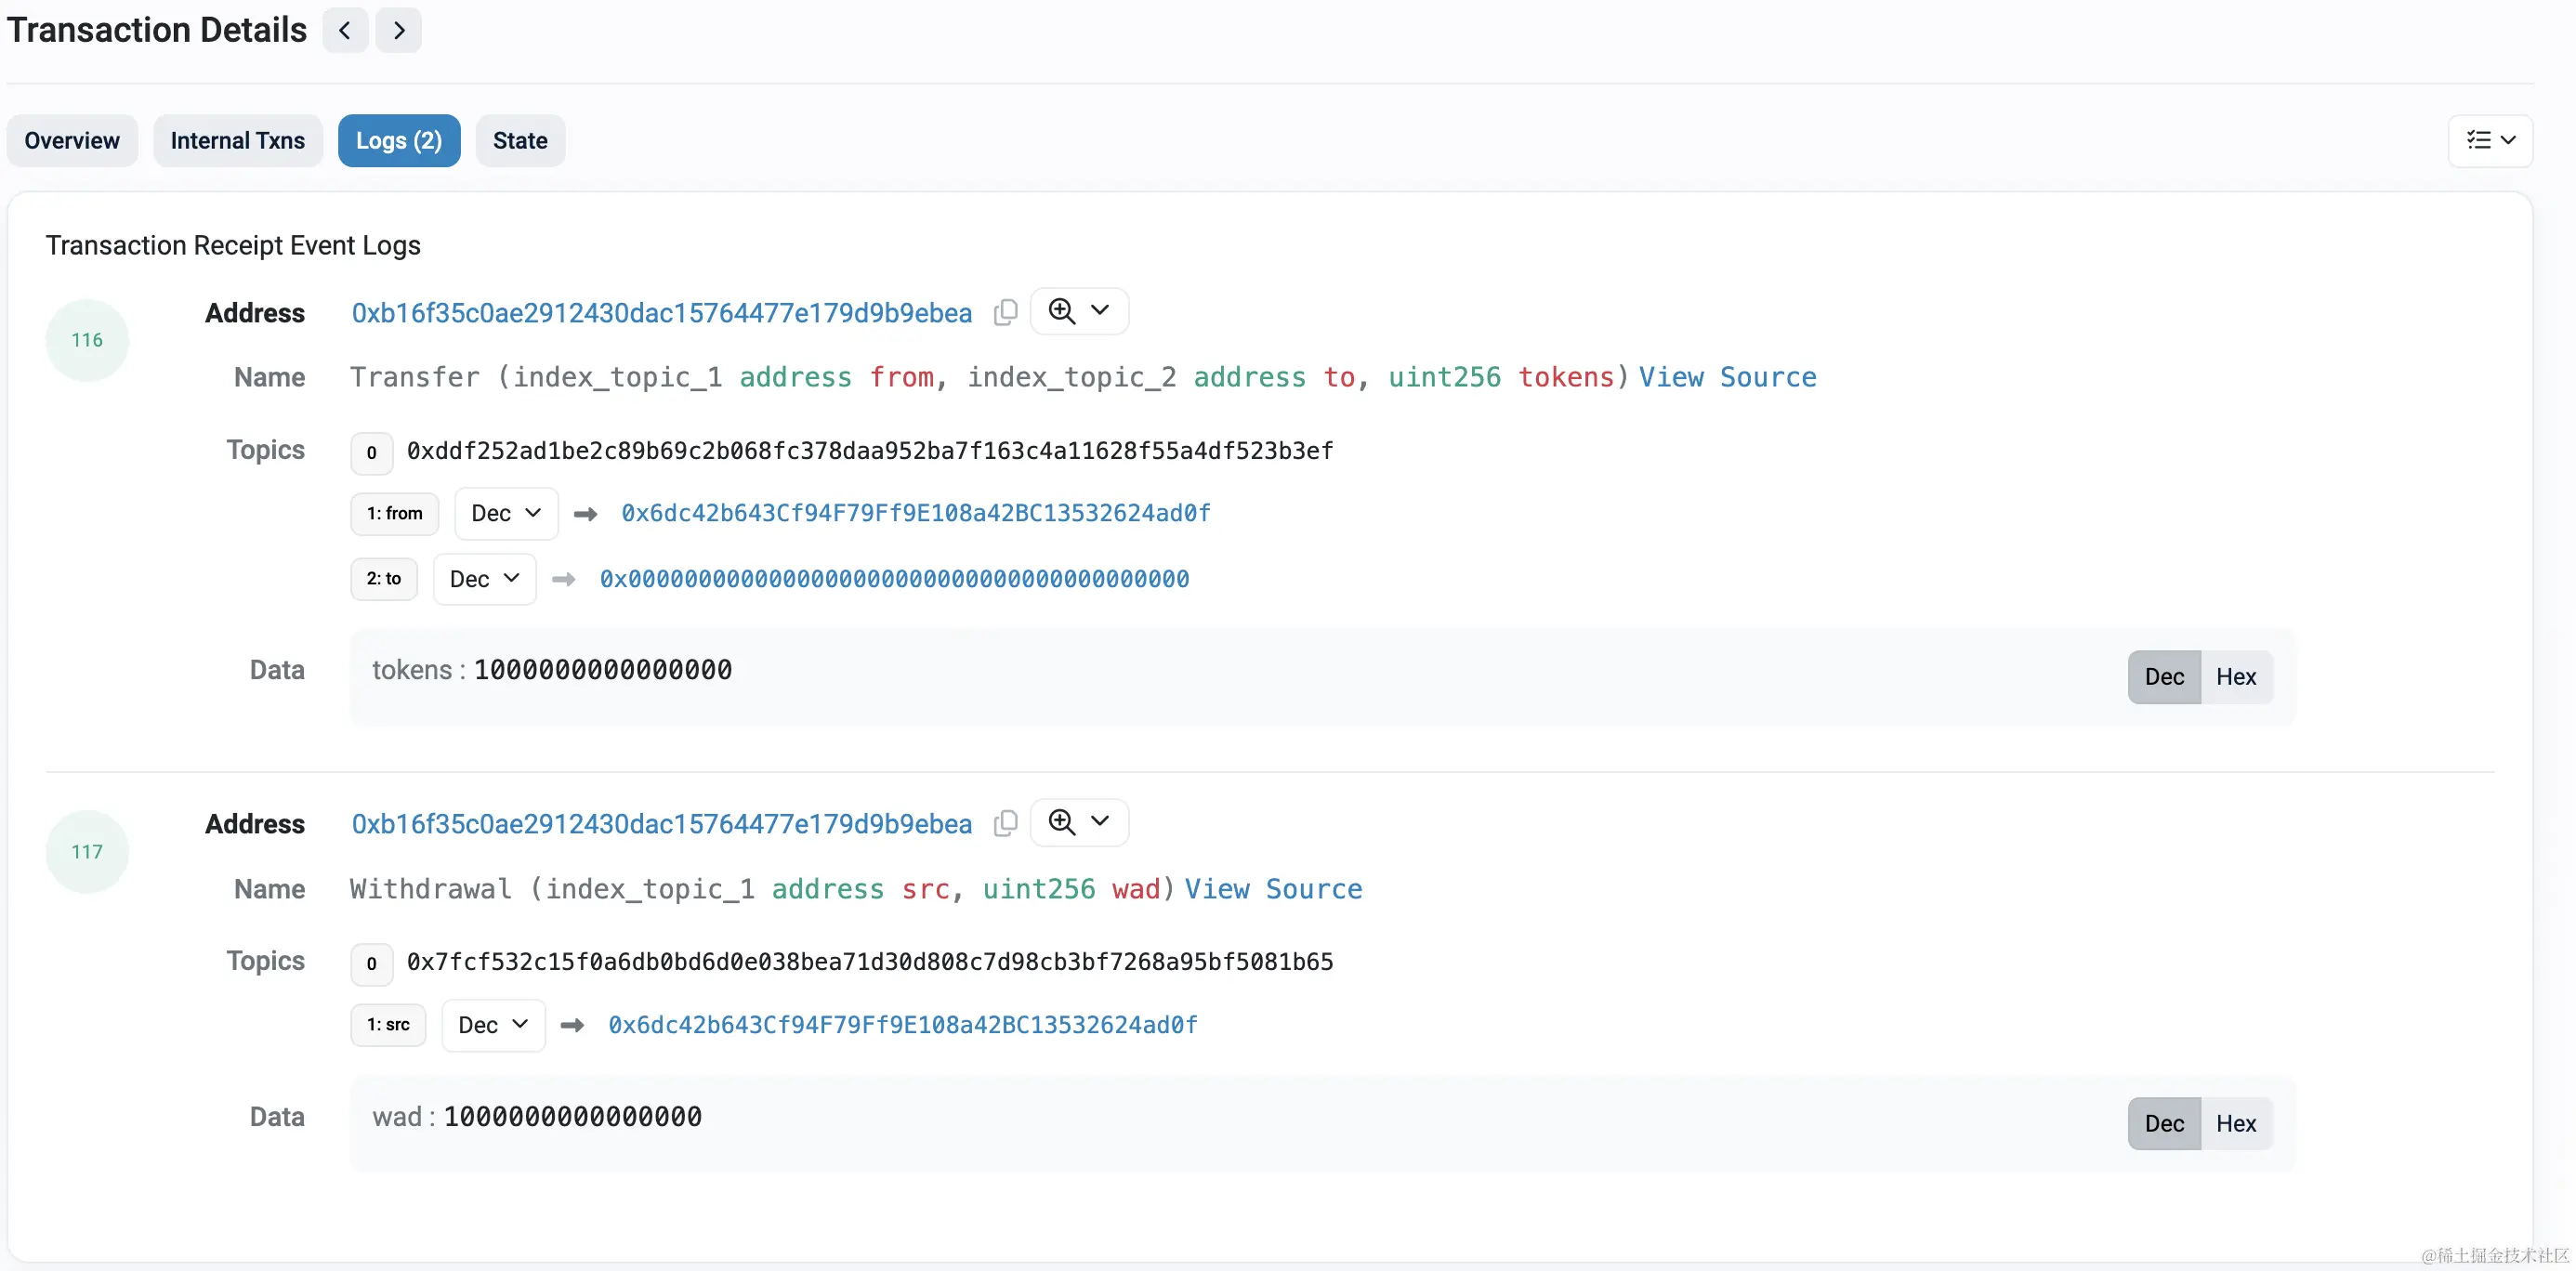2576x1271 pixels.
Task: Open Dec dropdown for '1: from' topic
Action: pyautogui.click(x=506, y=513)
